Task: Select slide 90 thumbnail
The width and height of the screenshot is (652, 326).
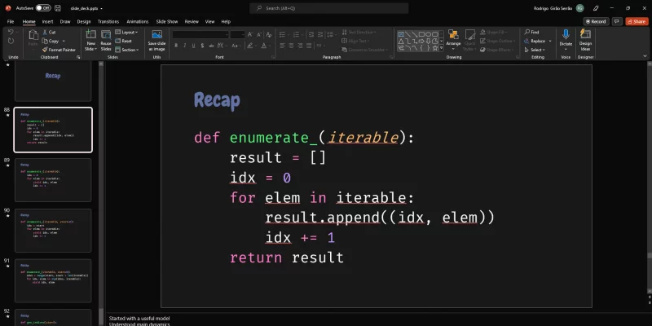Action: click(53, 231)
